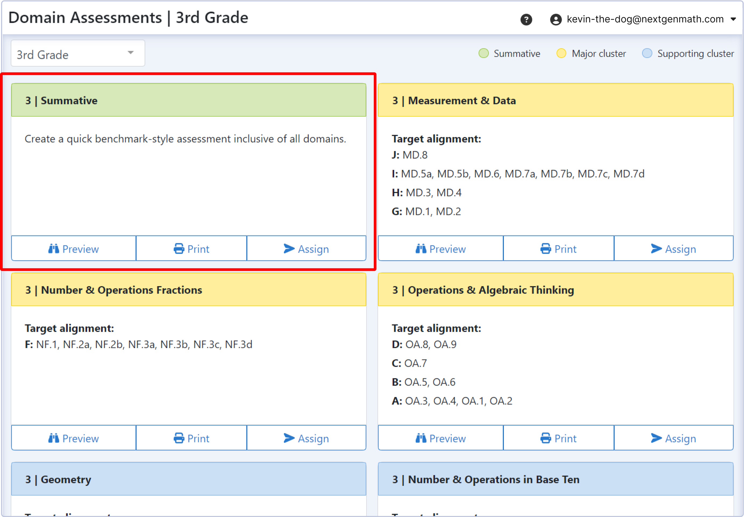The width and height of the screenshot is (744, 517).
Task: Click the 'Major cluster' legend label
Action: point(599,54)
